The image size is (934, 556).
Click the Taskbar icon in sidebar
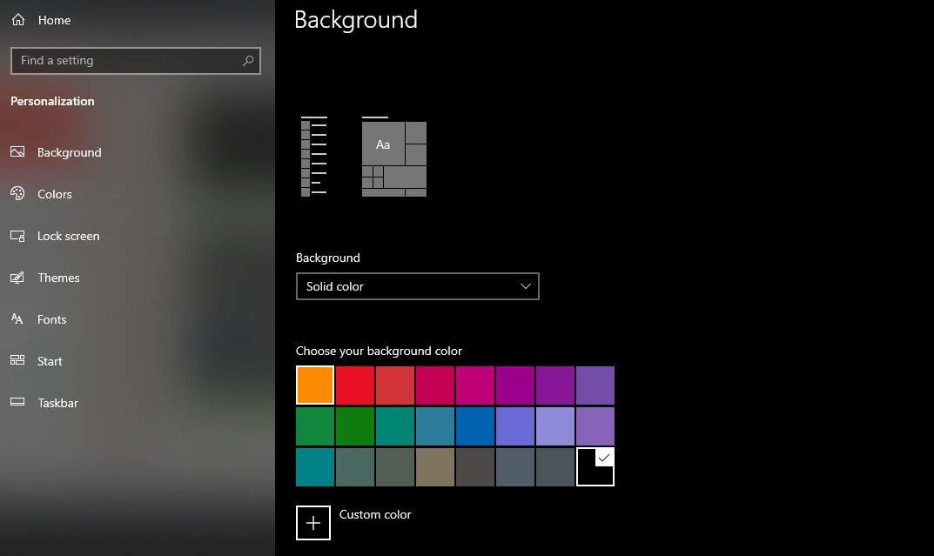(x=17, y=403)
